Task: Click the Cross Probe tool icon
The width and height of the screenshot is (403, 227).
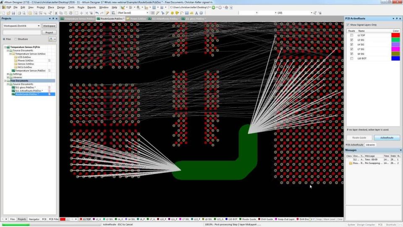Action: [x=107, y=13]
